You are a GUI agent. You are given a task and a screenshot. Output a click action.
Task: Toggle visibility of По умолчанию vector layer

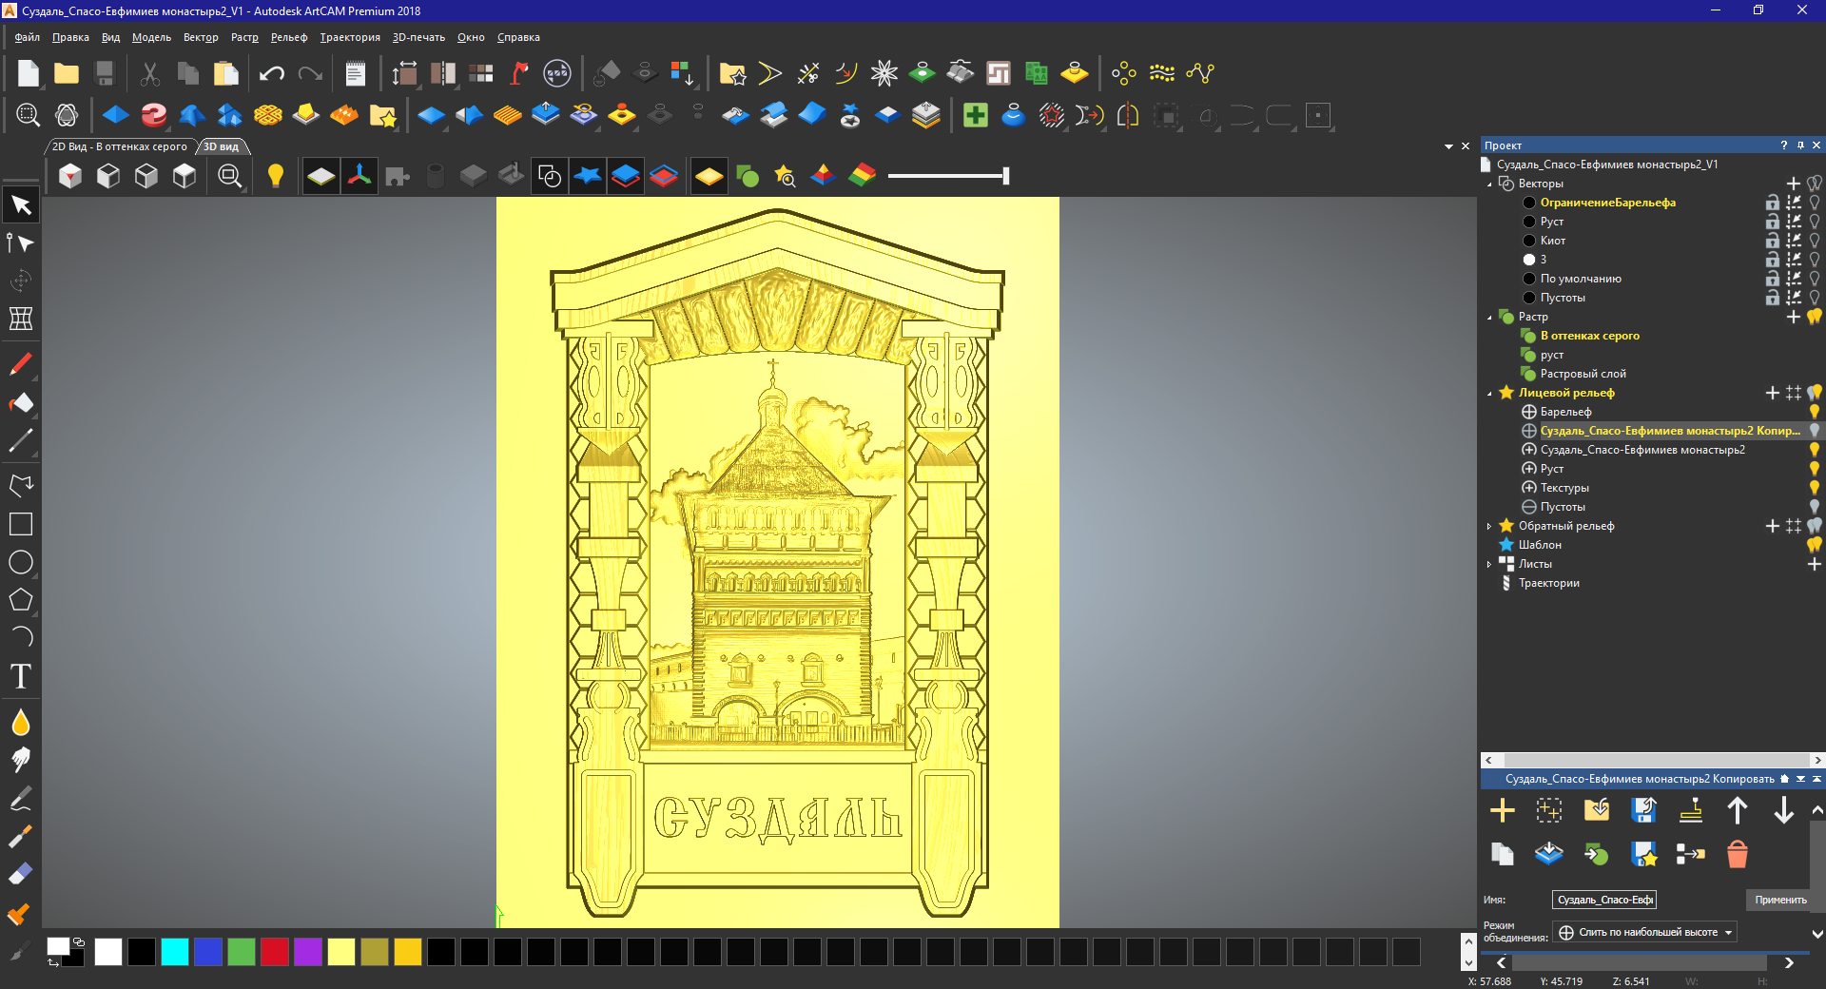point(1814,279)
